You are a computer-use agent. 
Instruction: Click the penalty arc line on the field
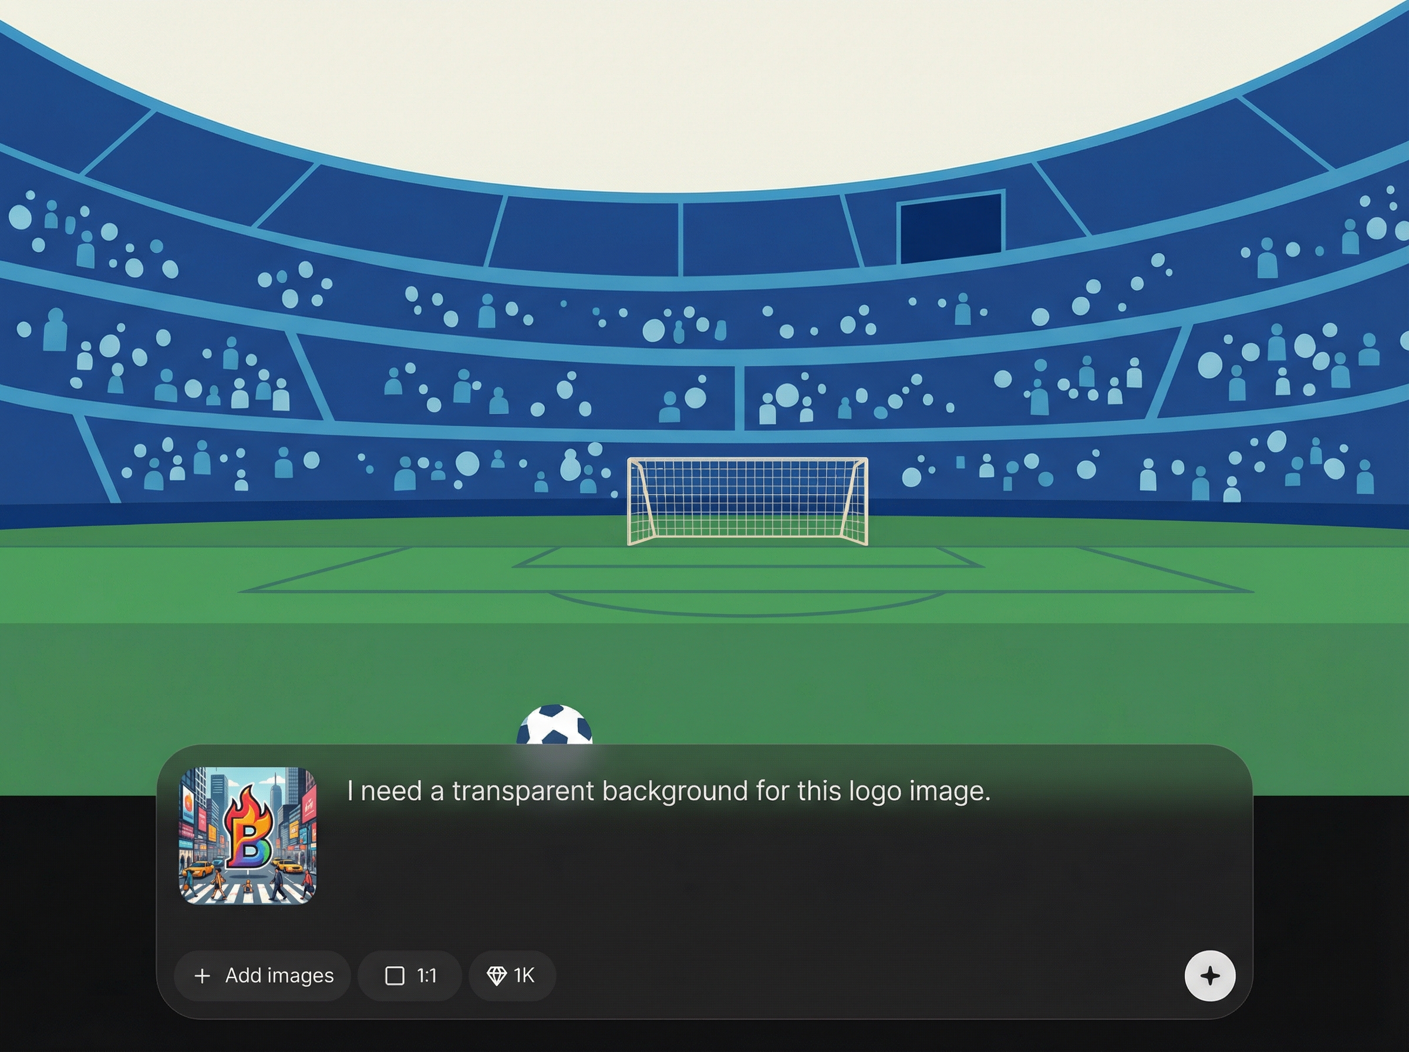(x=746, y=607)
